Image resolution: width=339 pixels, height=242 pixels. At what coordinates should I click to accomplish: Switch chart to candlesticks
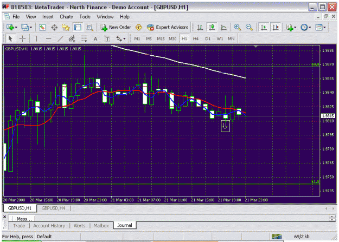pos(212,28)
